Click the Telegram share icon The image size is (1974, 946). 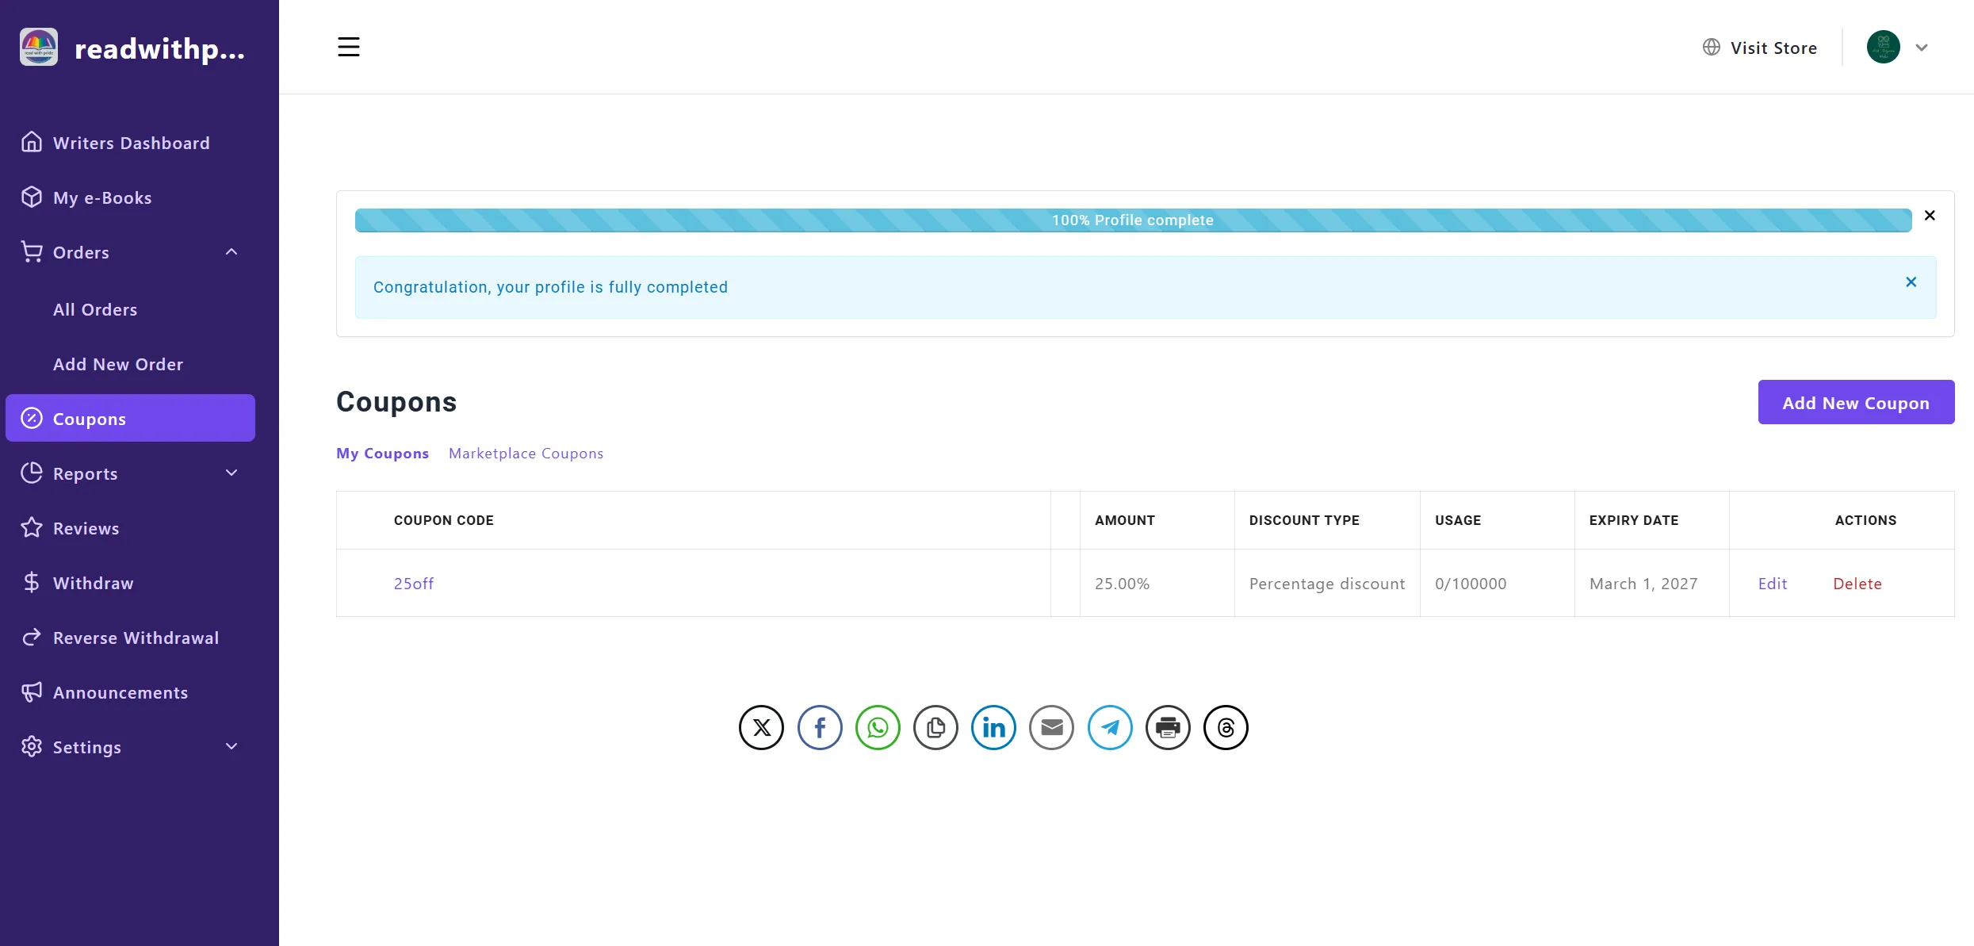point(1109,727)
